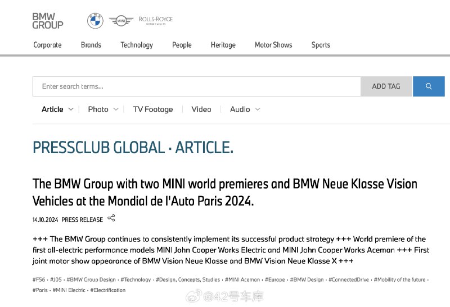Open the Heritage menu
The image size is (450, 307).
pyautogui.click(x=223, y=45)
